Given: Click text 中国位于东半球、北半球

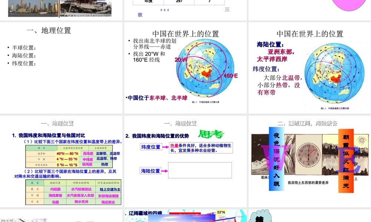Looking at the screenshot, I should 157,98.
